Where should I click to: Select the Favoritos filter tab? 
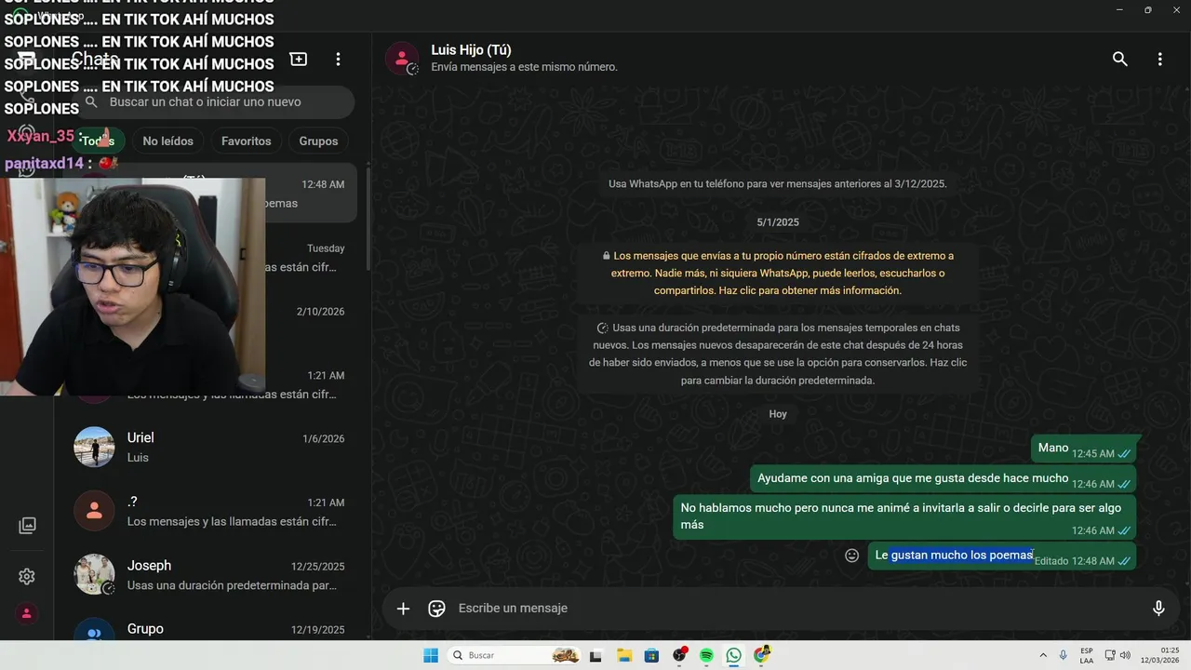(x=247, y=141)
